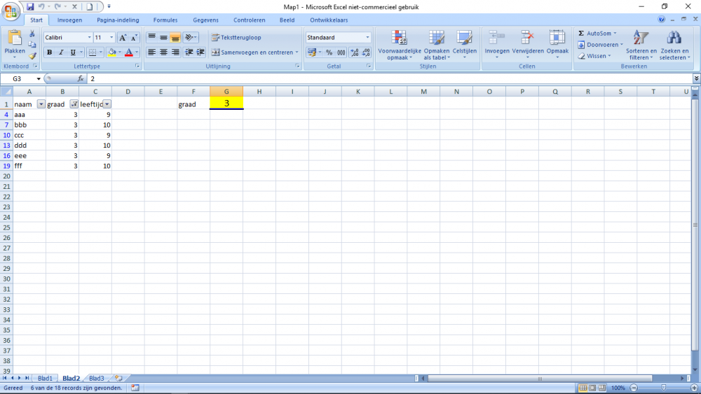Click the save disk icon
701x394 pixels.
coord(30,7)
